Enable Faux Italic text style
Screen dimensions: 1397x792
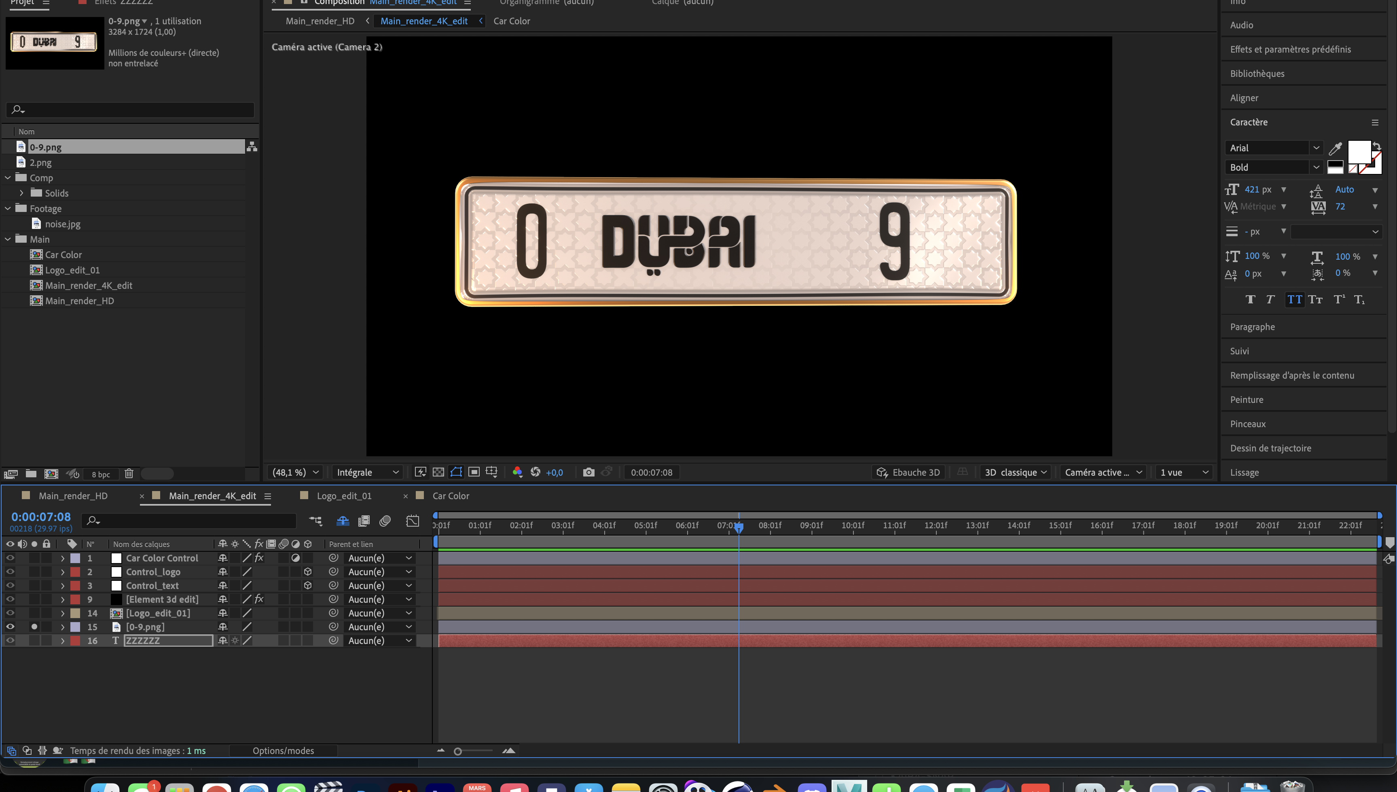(x=1270, y=300)
